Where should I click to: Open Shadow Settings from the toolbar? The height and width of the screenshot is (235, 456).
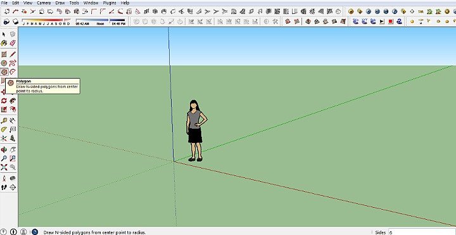coord(6,22)
